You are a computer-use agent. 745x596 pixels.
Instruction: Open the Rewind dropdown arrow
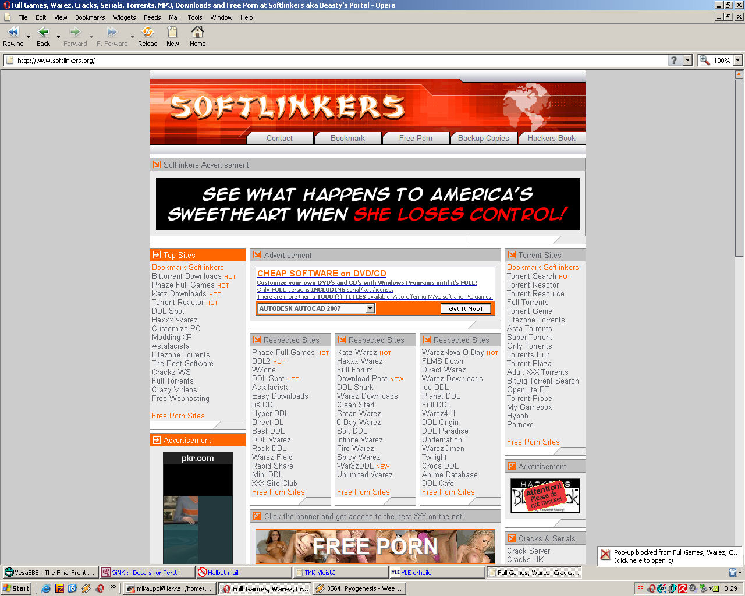(x=28, y=37)
